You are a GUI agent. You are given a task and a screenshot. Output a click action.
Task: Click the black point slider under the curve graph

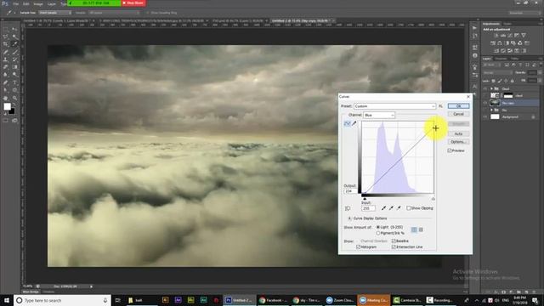point(365,199)
